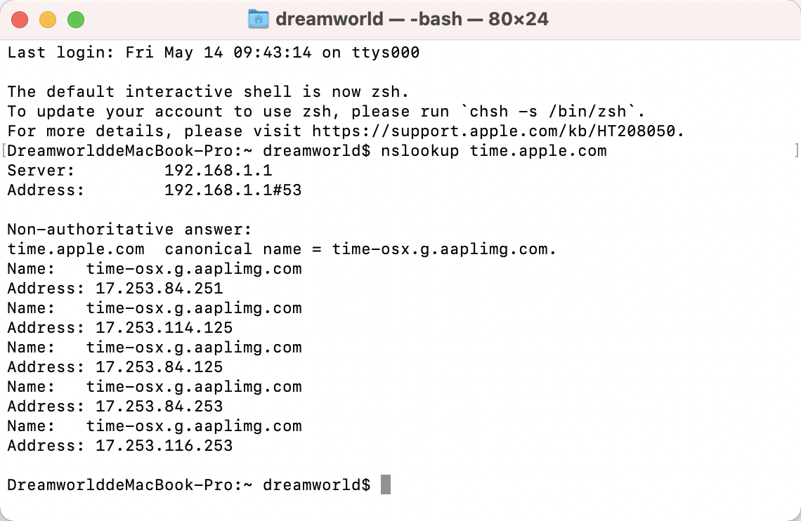Close the Terminal window with red button
Image resolution: width=801 pixels, height=521 pixels.
[20, 19]
